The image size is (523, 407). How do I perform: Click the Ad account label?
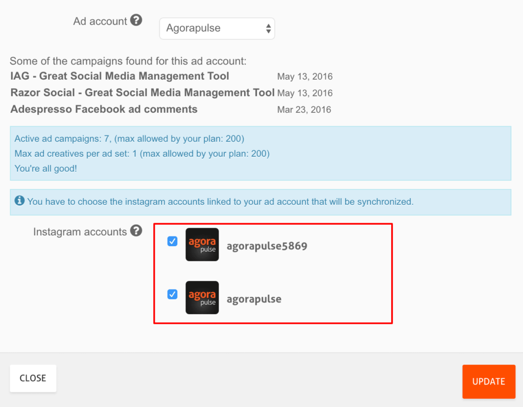point(100,21)
